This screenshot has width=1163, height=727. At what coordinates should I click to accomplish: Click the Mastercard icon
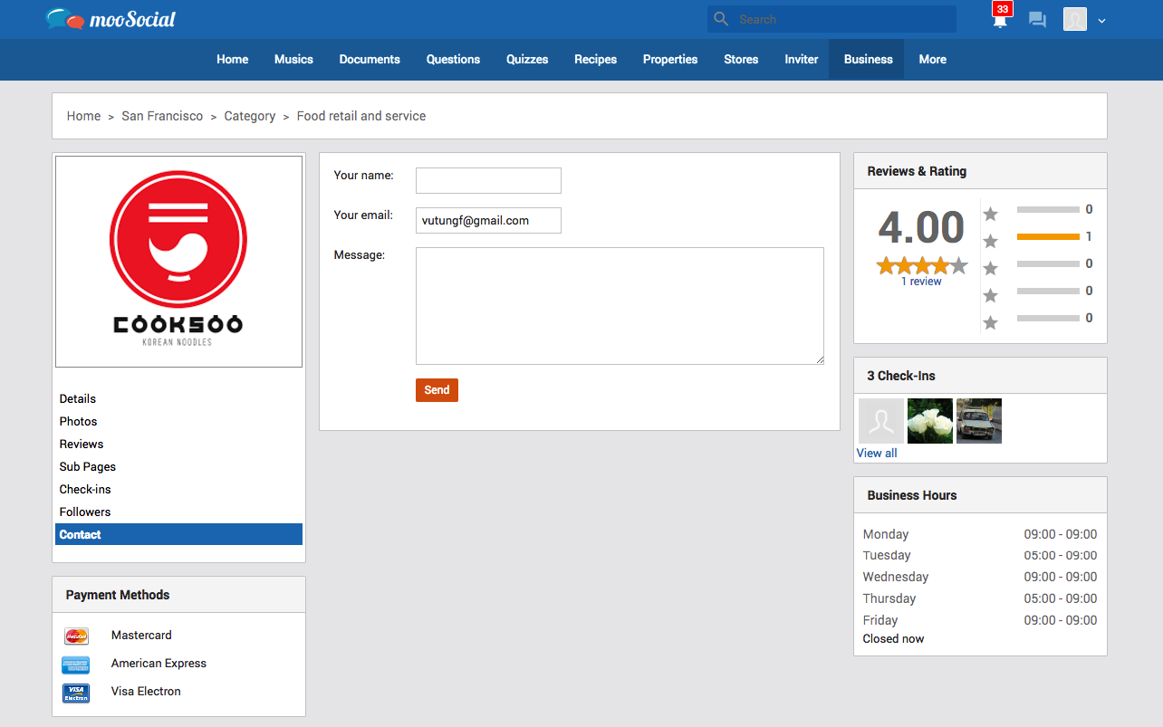[76, 636]
